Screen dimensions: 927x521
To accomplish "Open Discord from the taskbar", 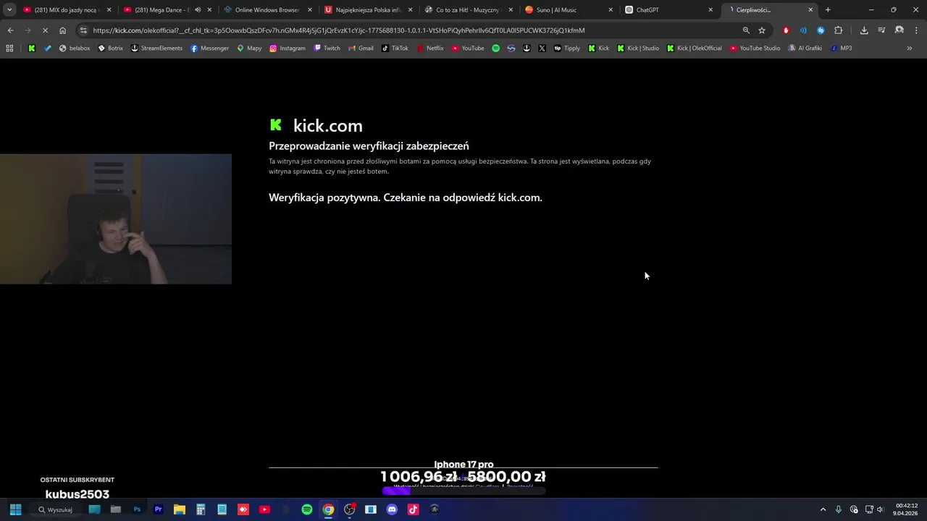I will pos(392,509).
